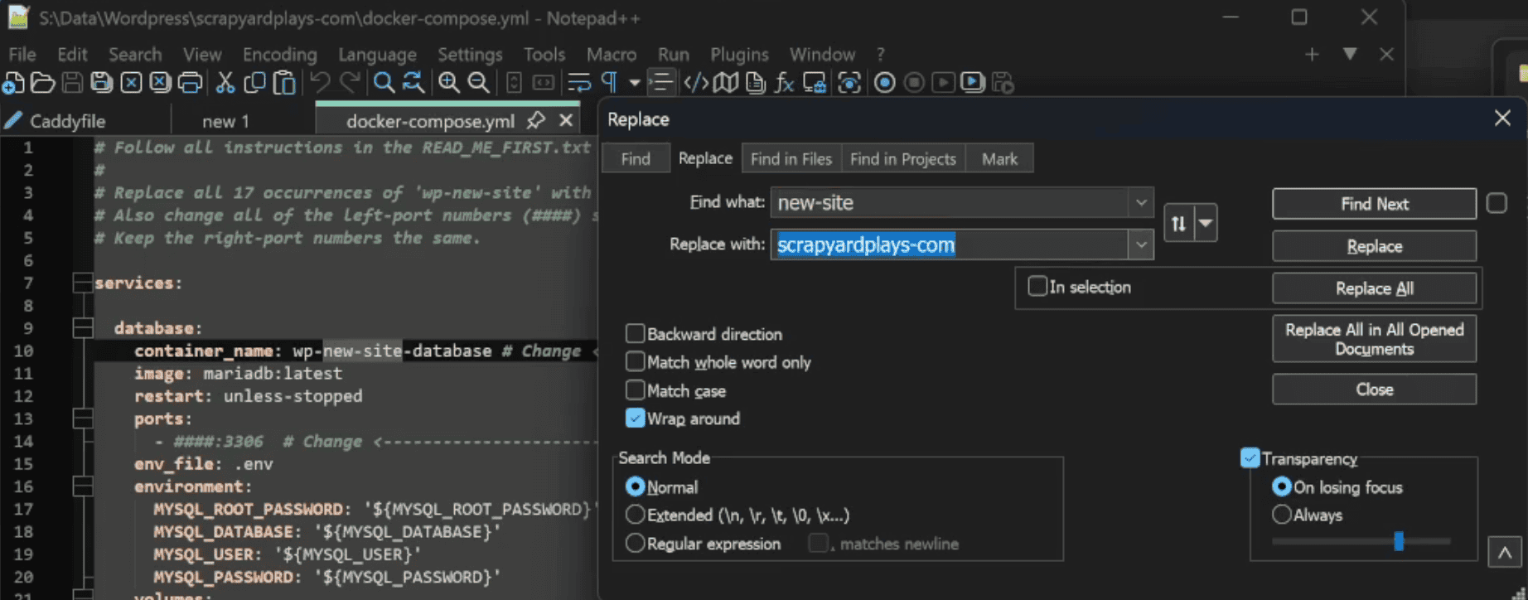This screenshot has height=600, width=1528.
Task: Expand the Find what history dropdown
Action: click(1141, 202)
